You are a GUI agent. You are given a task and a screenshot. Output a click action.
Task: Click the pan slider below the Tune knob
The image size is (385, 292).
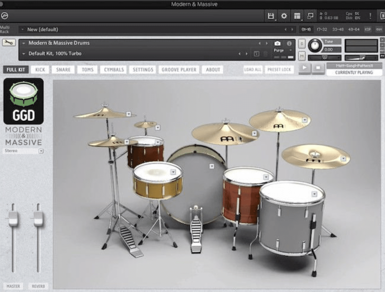pyautogui.click(x=324, y=58)
